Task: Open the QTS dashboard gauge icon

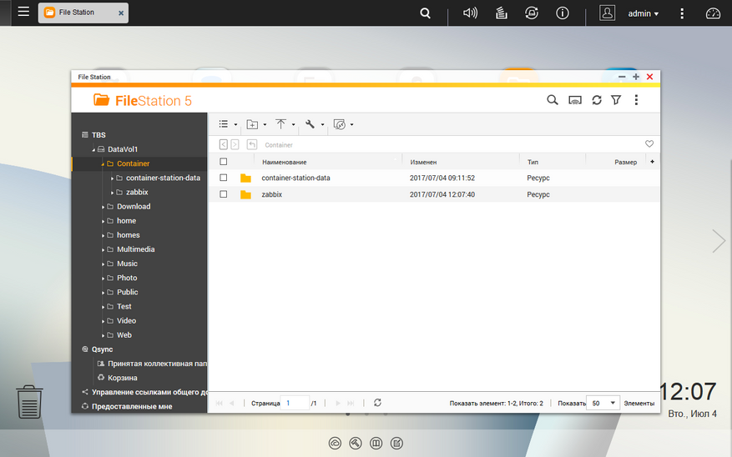Action: pyautogui.click(x=713, y=13)
